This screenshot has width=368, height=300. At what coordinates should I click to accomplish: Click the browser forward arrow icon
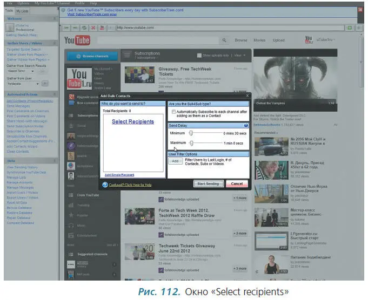(x=75, y=28)
